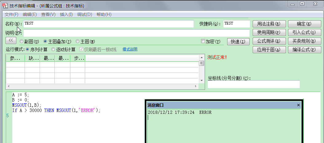Click the 说明 description input field
The height and width of the screenshot is (143, 324).
tap(136, 33)
